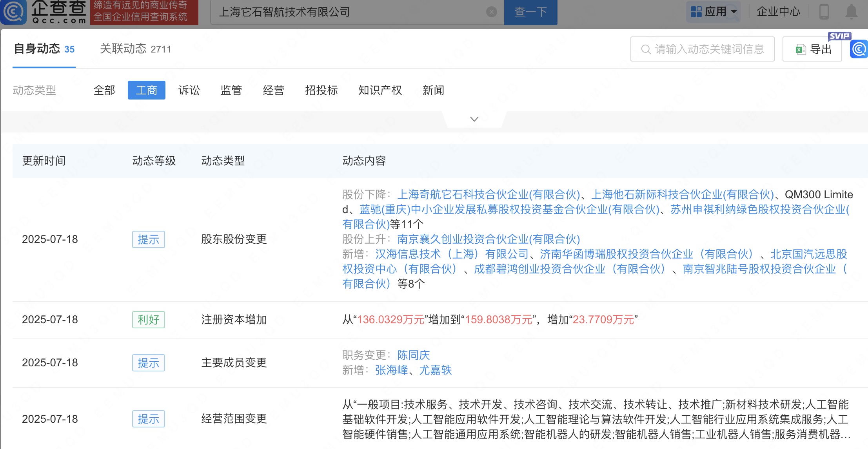Open 济南华函博瑞股权投资合伙企业 link
This screenshot has width=868, height=449.
point(646,254)
